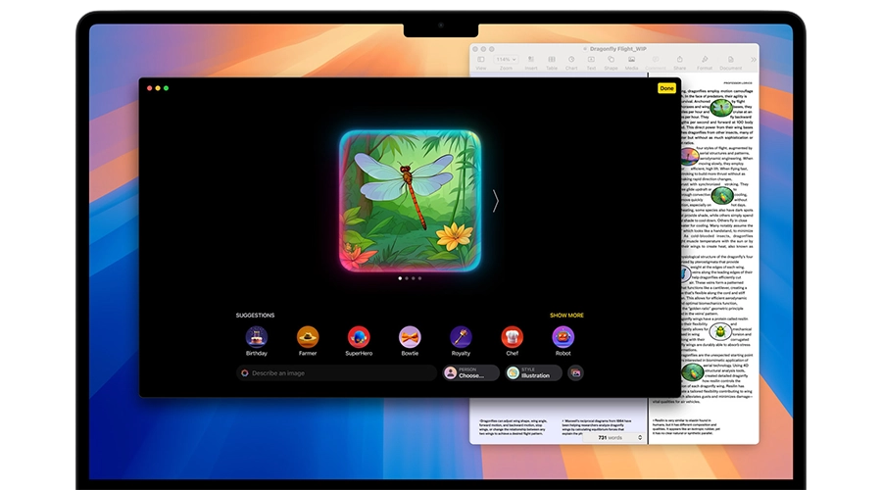Choose the Royalty suggestion icon
This screenshot has width=882, height=490.
[x=461, y=337]
